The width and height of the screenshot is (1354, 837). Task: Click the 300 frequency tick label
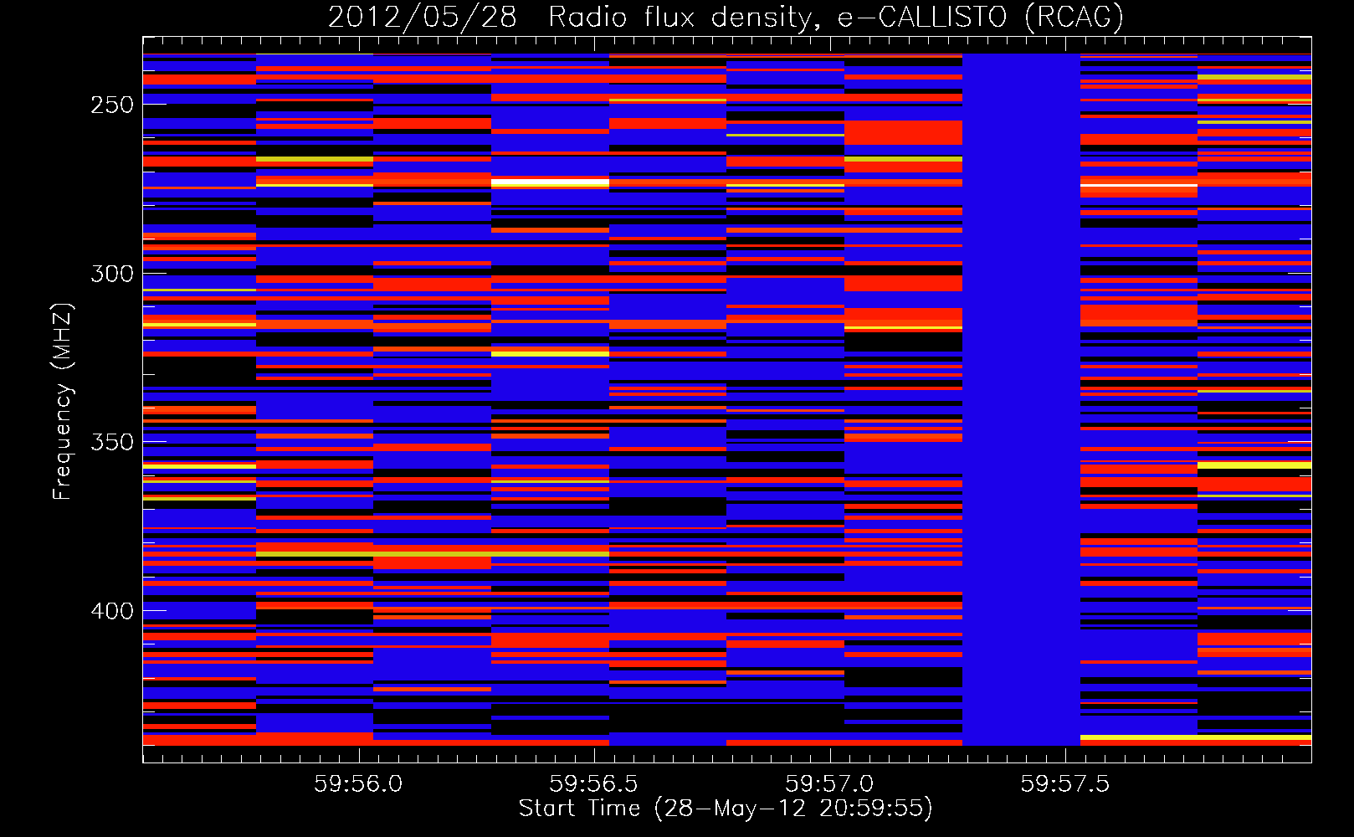[112, 274]
